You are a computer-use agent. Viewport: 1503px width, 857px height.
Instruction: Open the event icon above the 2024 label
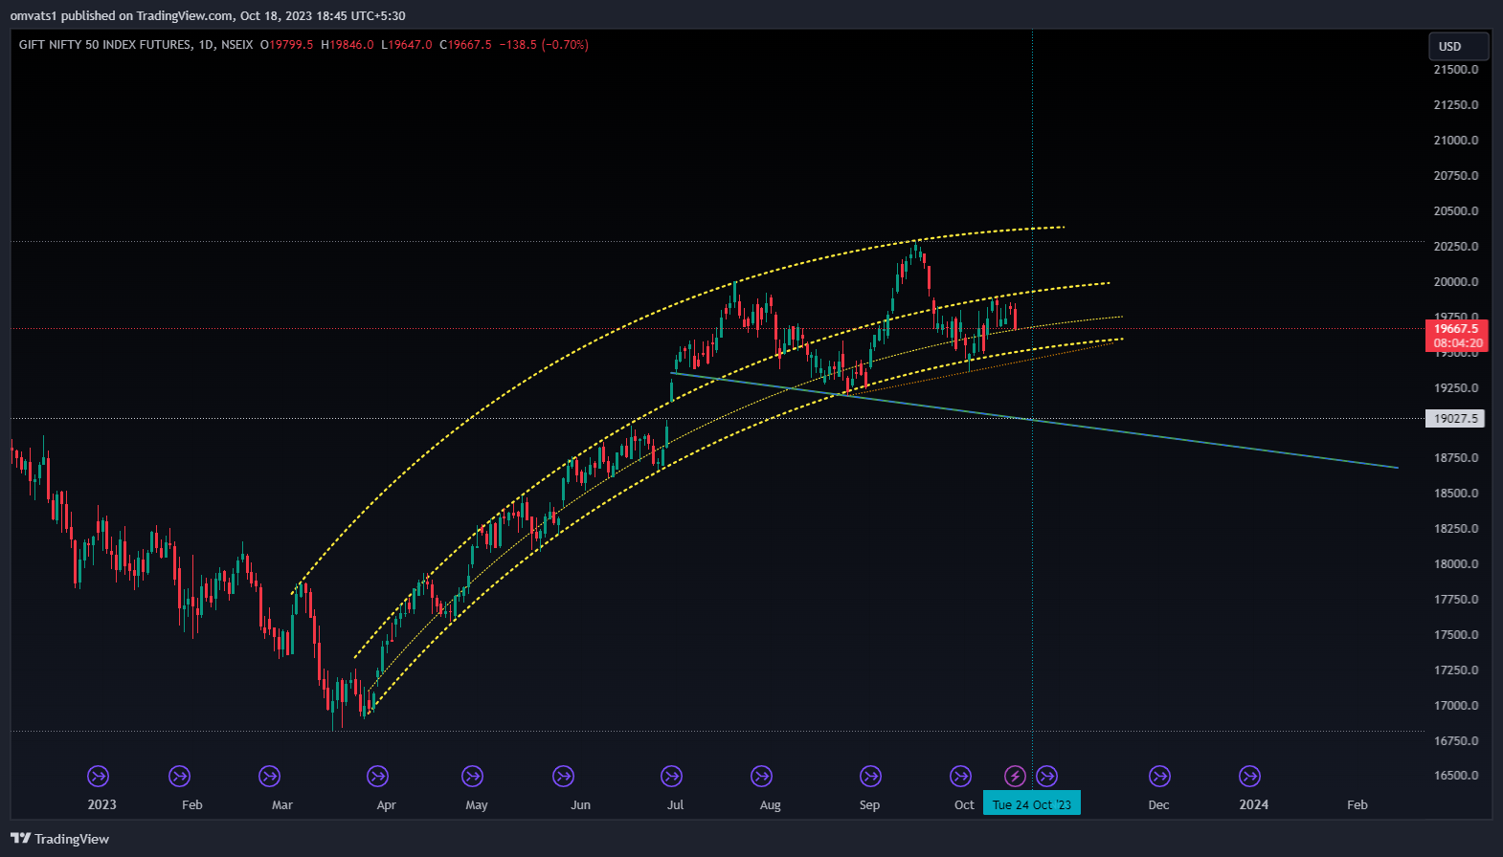coord(1249,776)
